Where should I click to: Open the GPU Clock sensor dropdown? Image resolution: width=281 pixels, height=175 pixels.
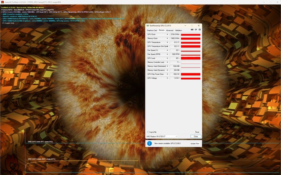click(x=167, y=34)
